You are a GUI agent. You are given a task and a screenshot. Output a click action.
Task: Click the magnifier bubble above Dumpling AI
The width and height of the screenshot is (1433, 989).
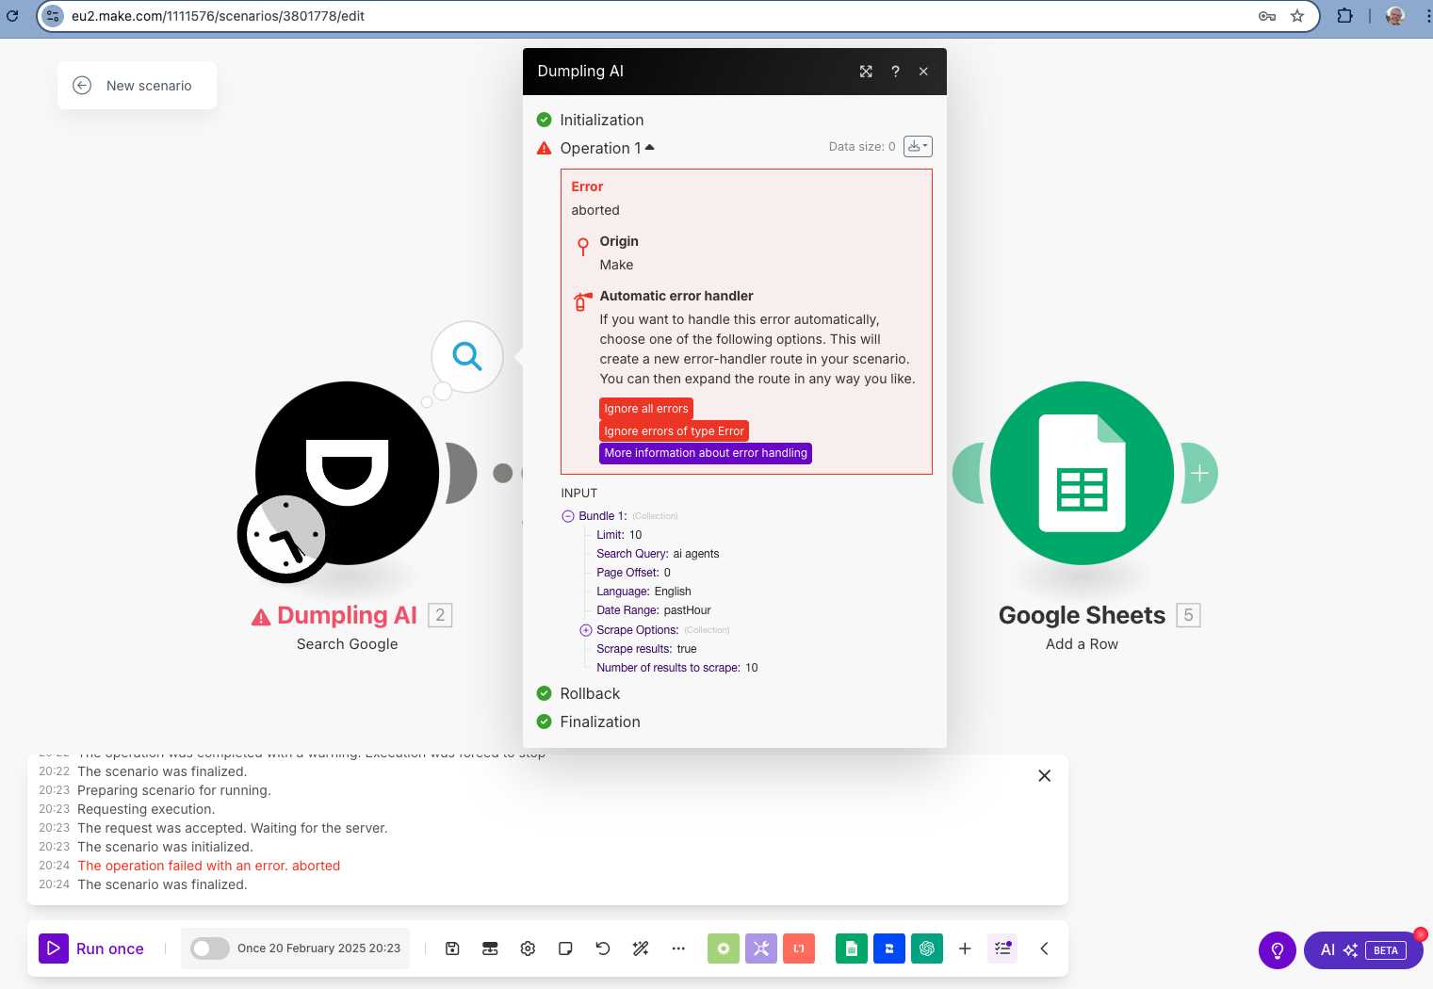click(467, 357)
